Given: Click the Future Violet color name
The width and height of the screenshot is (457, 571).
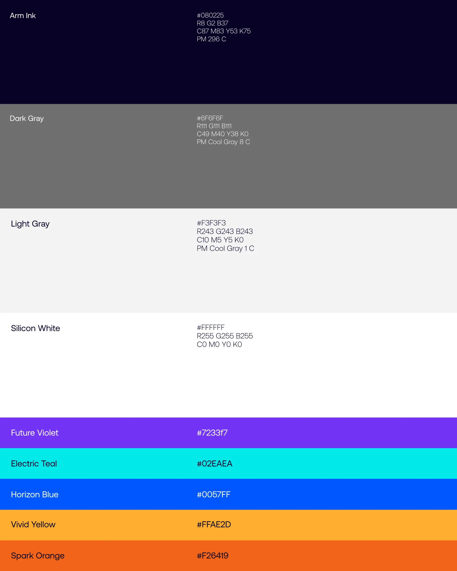Looking at the screenshot, I should click(x=35, y=433).
